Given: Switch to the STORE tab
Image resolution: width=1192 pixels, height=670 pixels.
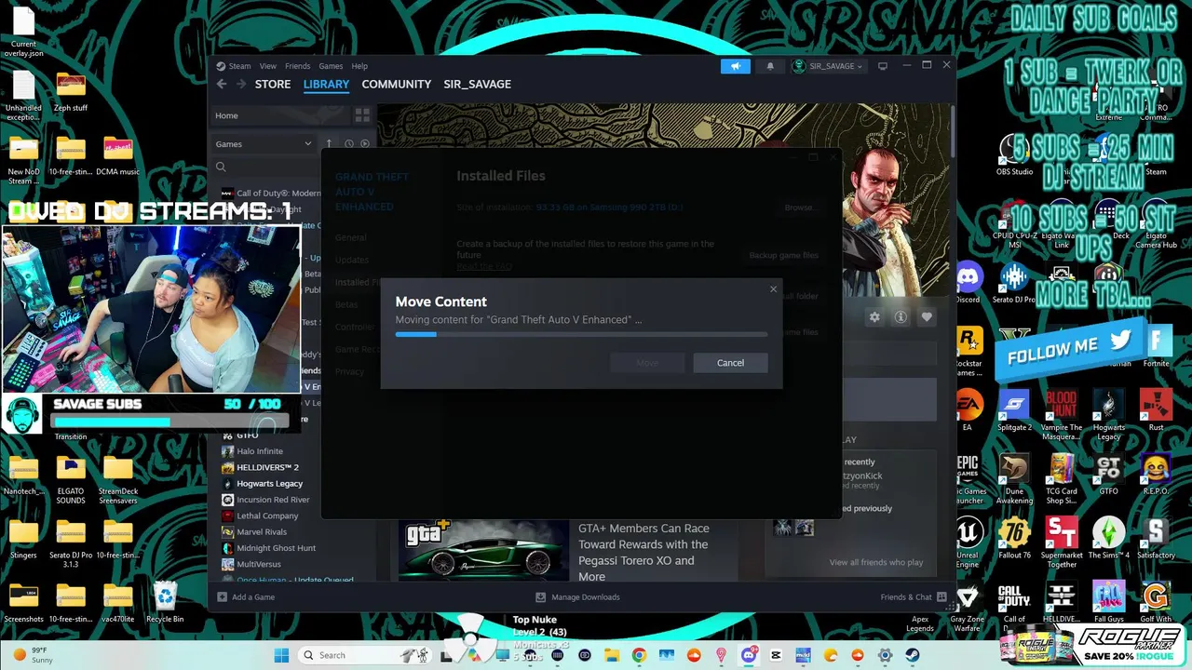Looking at the screenshot, I should [x=273, y=84].
